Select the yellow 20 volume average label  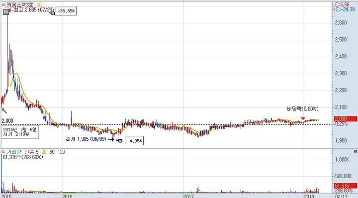[x=44, y=152]
